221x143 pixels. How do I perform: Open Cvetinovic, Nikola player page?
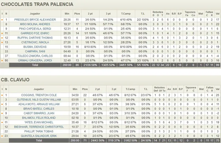[x=35, y=42]
